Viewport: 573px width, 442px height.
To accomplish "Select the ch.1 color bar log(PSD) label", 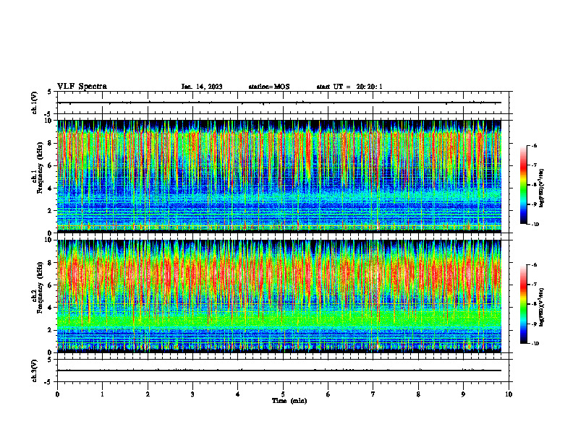I will pos(542,188).
